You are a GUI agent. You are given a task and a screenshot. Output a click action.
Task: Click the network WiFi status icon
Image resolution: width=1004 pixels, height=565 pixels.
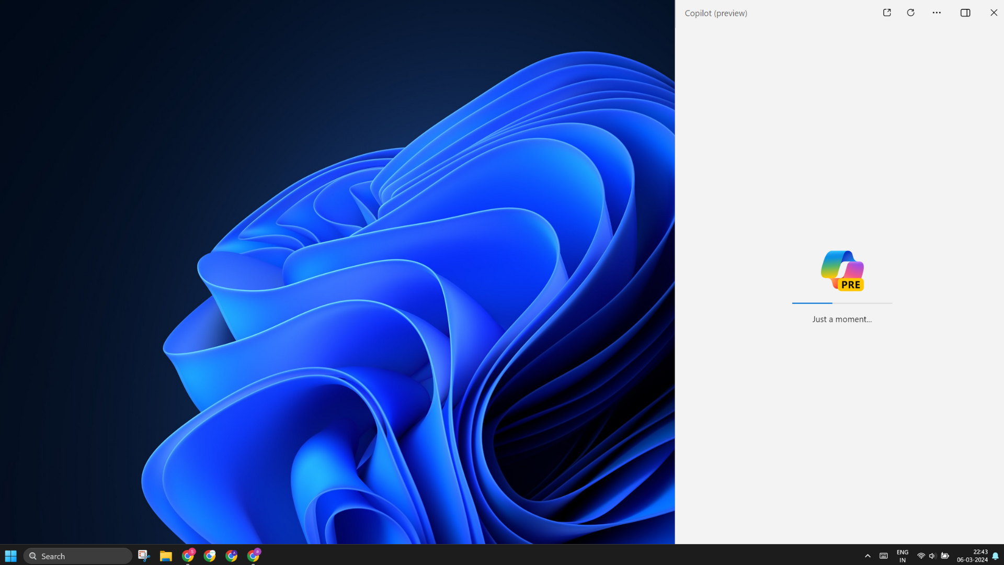[x=920, y=556]
